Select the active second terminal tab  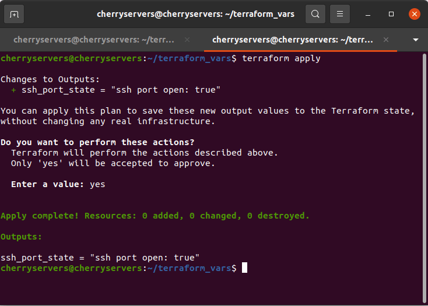click(292, 40)
